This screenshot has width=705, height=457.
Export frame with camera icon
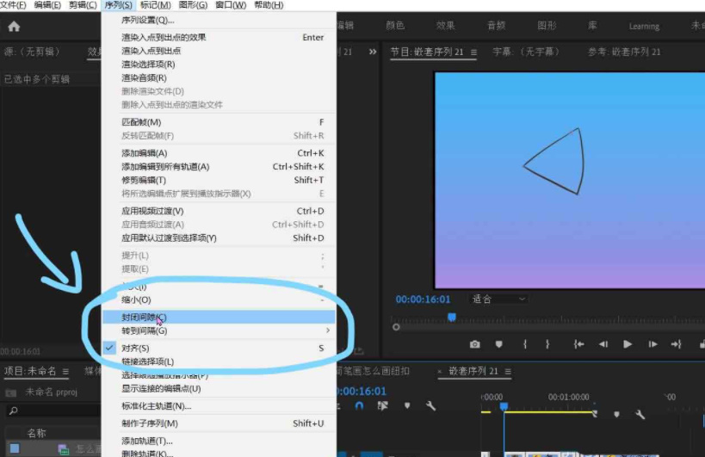point(475,344)
